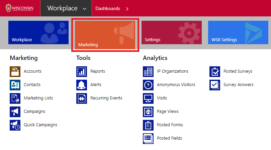Open the Contacts icon
The width and height of the screenshot is (271, 150).
(15, 85)
